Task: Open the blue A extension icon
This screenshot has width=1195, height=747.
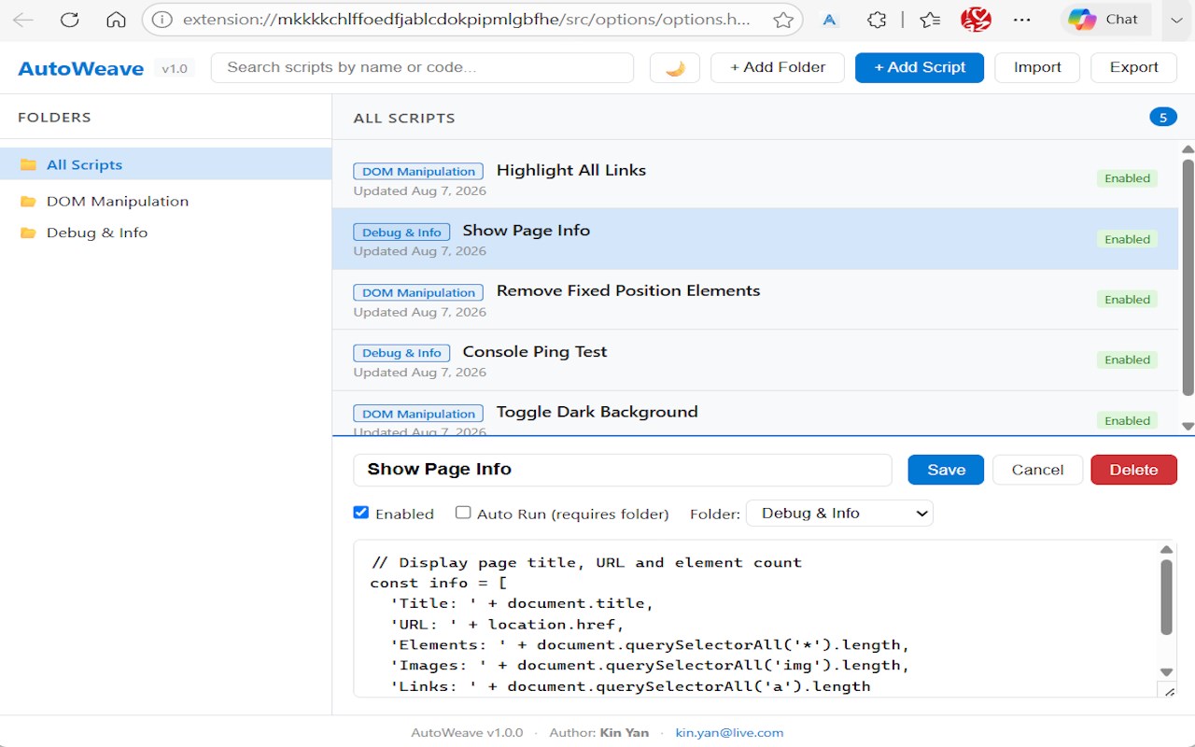Action: 829,20
